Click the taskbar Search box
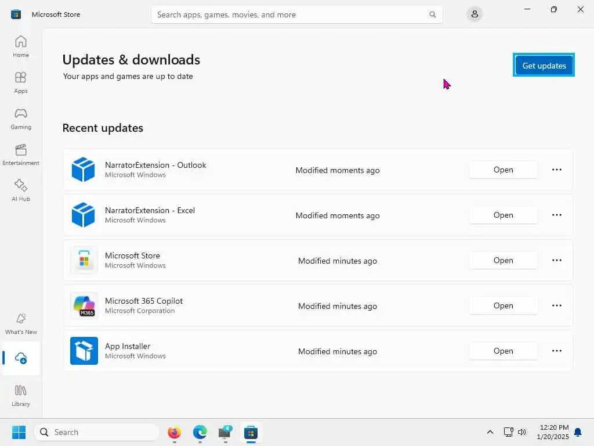Image resolution: width=594 pixels, height=446 pixels. click(x=97, y=432)
